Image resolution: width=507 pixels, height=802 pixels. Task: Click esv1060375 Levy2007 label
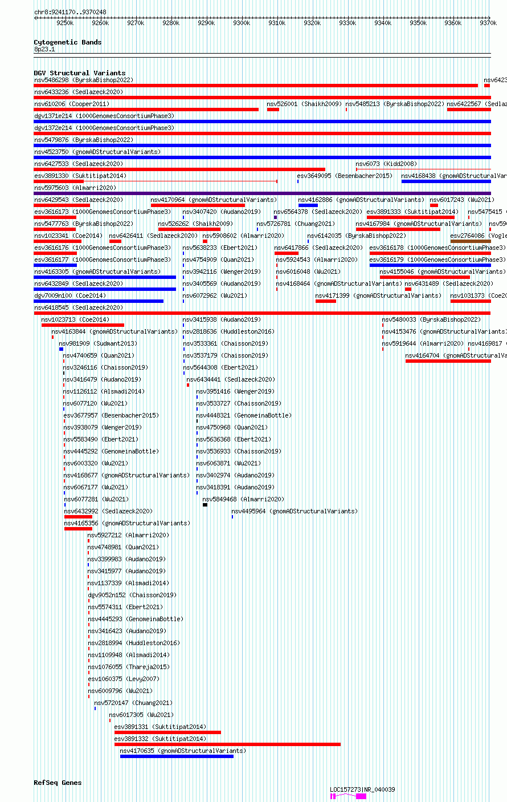tap(124, 679)
